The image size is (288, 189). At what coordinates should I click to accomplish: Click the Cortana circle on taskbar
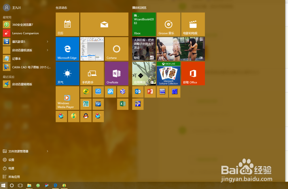(12, 186)
